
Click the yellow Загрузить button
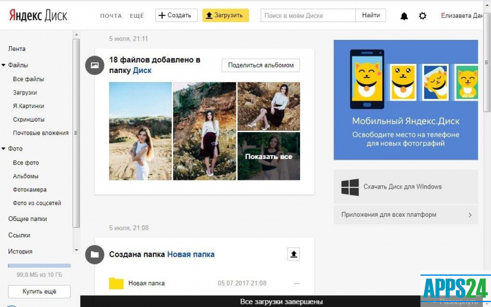(x=225, y=15)
